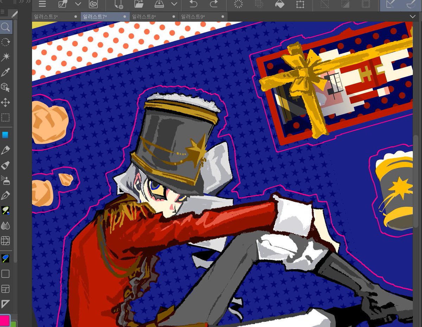Viewport: 422px width, 327px height.
Task: Click the tool palette pen tab icon
Action: pyautogui.click(x=14, y=14)
